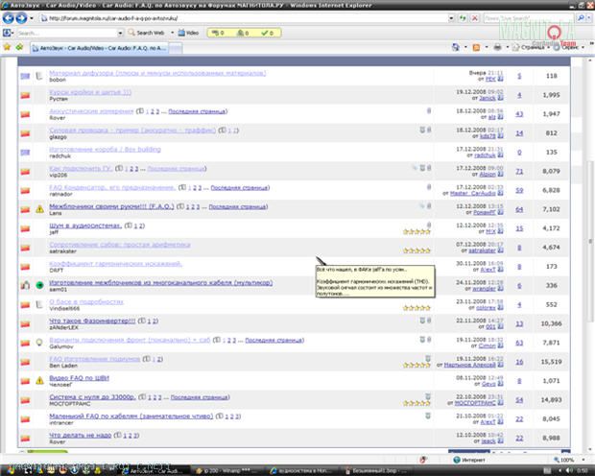Screen dimensions: 595x476
Task: Click the Video toolbar button
Action: tap(188, 33)
